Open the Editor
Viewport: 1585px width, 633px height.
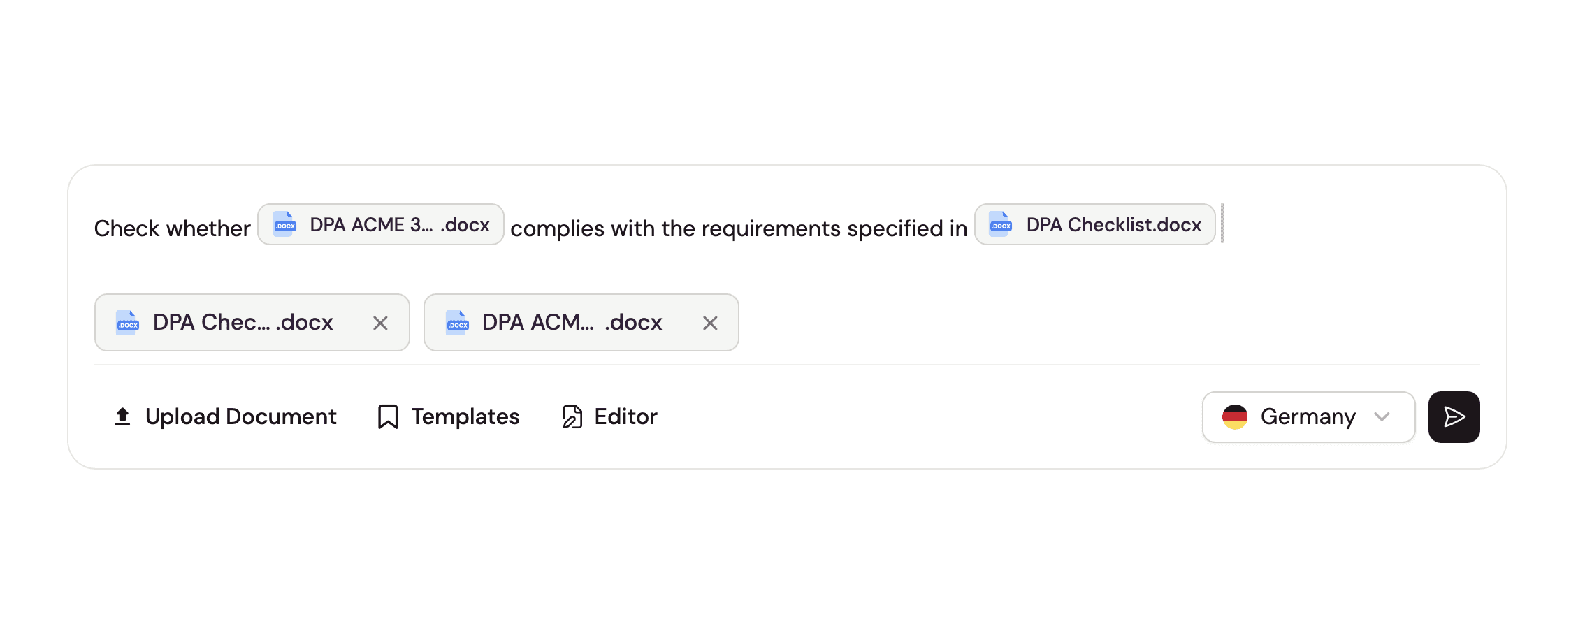610,417
